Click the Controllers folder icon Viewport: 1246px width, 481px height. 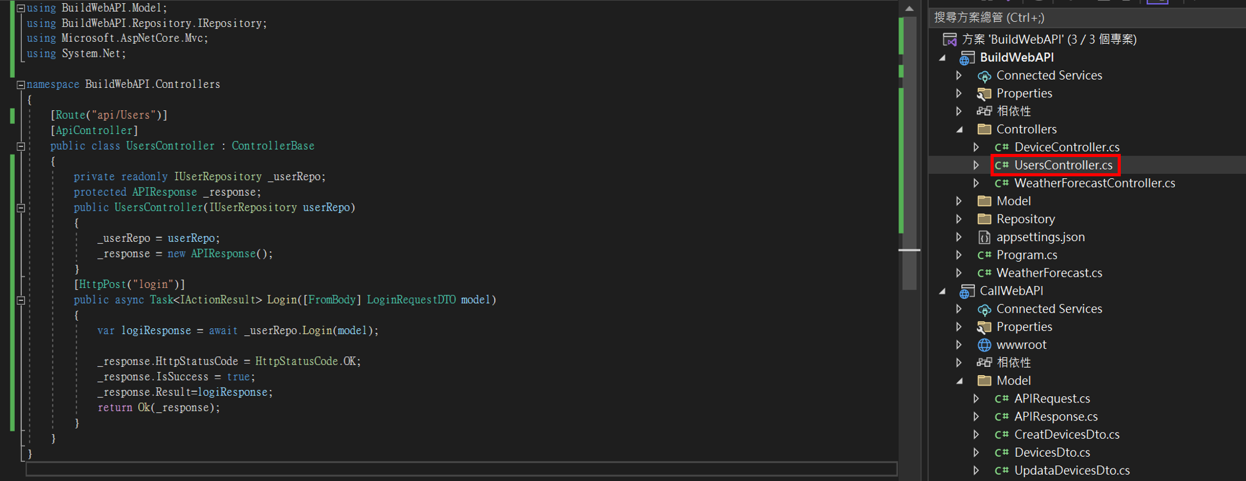(984, 130)
